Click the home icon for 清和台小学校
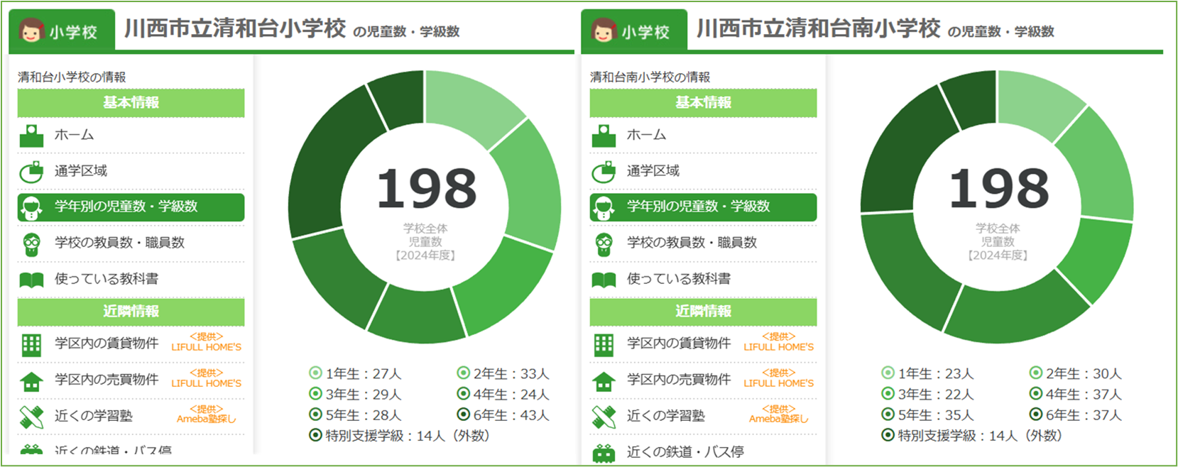Screen dimensions: 1178x467 [31, 136]
